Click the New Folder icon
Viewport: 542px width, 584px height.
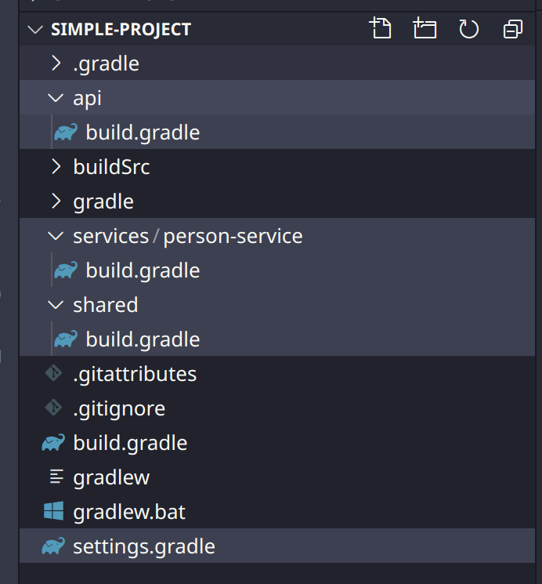(425, 30)
